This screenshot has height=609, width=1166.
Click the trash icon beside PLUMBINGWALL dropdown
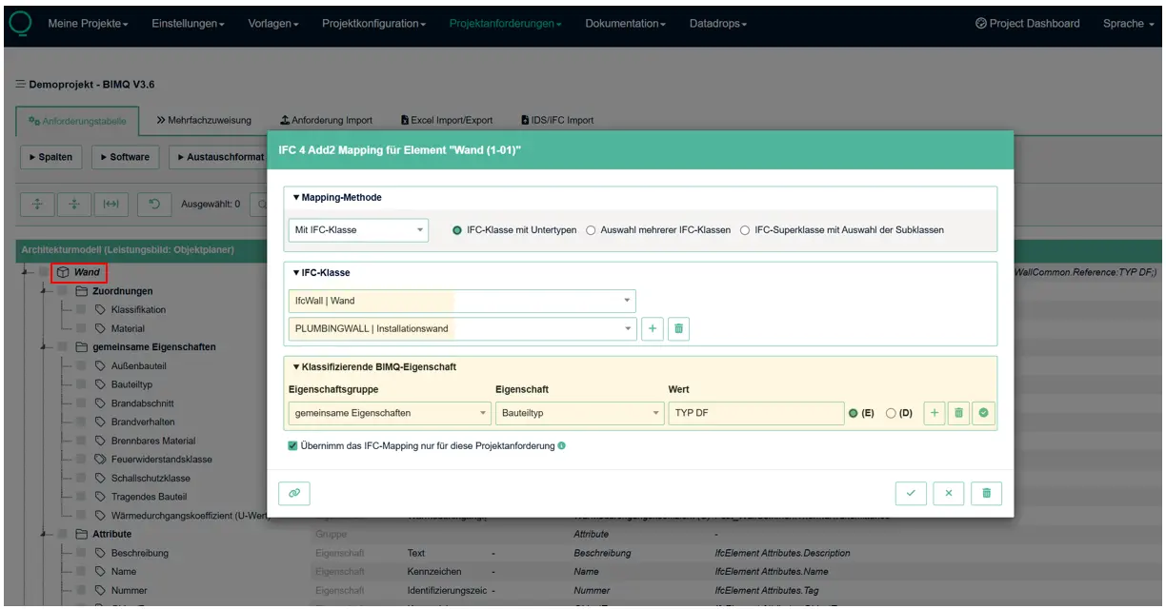coord(677,329)
